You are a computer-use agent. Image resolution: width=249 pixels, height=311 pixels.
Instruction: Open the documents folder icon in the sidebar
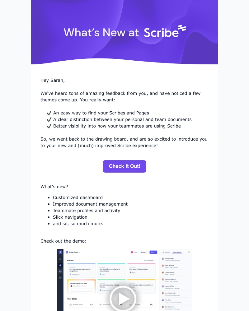point(60,272)
